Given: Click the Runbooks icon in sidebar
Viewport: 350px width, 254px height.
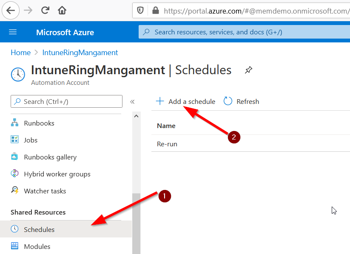Looking at the screenshot, I should pos(15,123).
